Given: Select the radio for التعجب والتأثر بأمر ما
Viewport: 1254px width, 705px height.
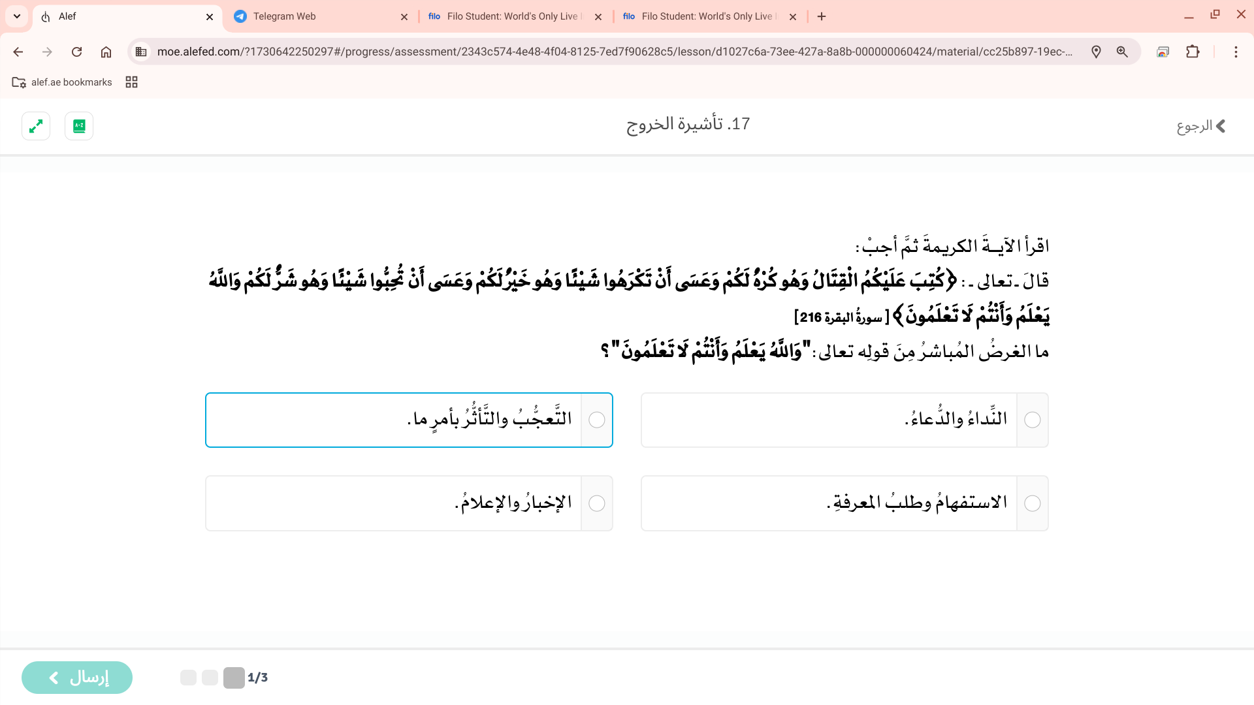Looking at the screenshot, I should (596, 420).
